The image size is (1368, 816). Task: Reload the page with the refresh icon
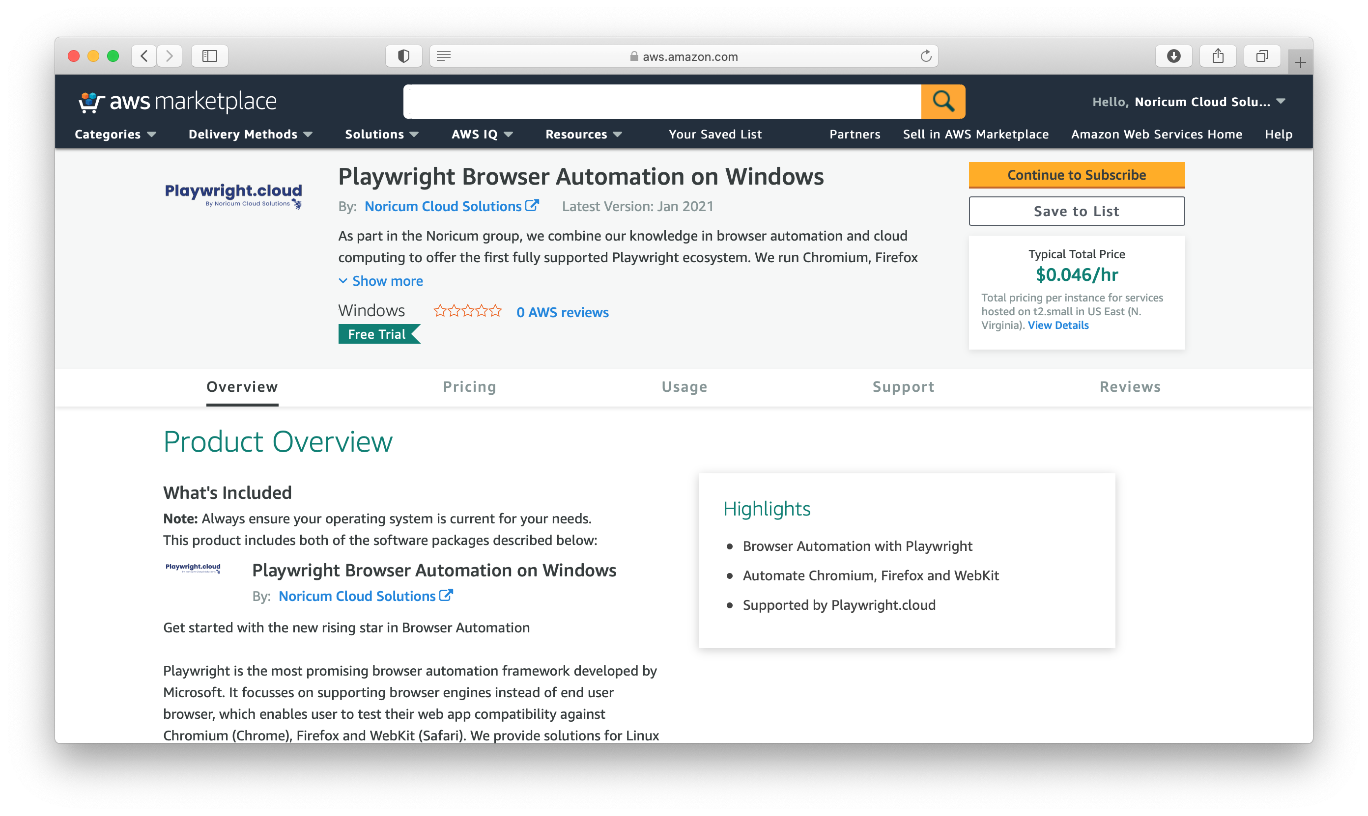pos(926,56)
